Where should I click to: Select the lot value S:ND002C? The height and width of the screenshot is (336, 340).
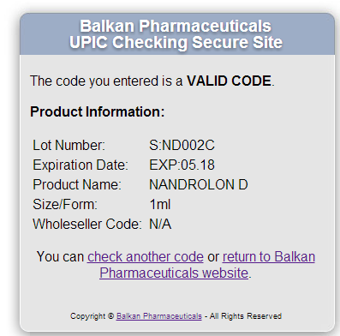coord(182,145)
